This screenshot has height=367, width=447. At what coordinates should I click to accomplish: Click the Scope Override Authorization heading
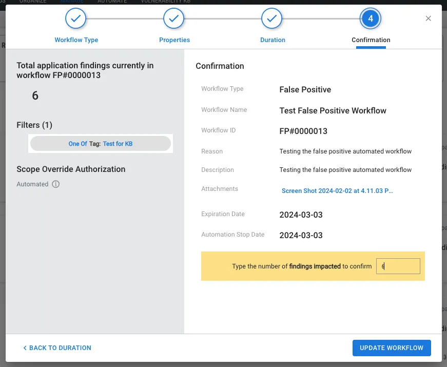coord(71,169)
